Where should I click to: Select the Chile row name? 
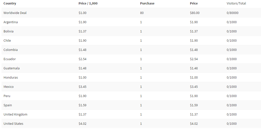7,40
